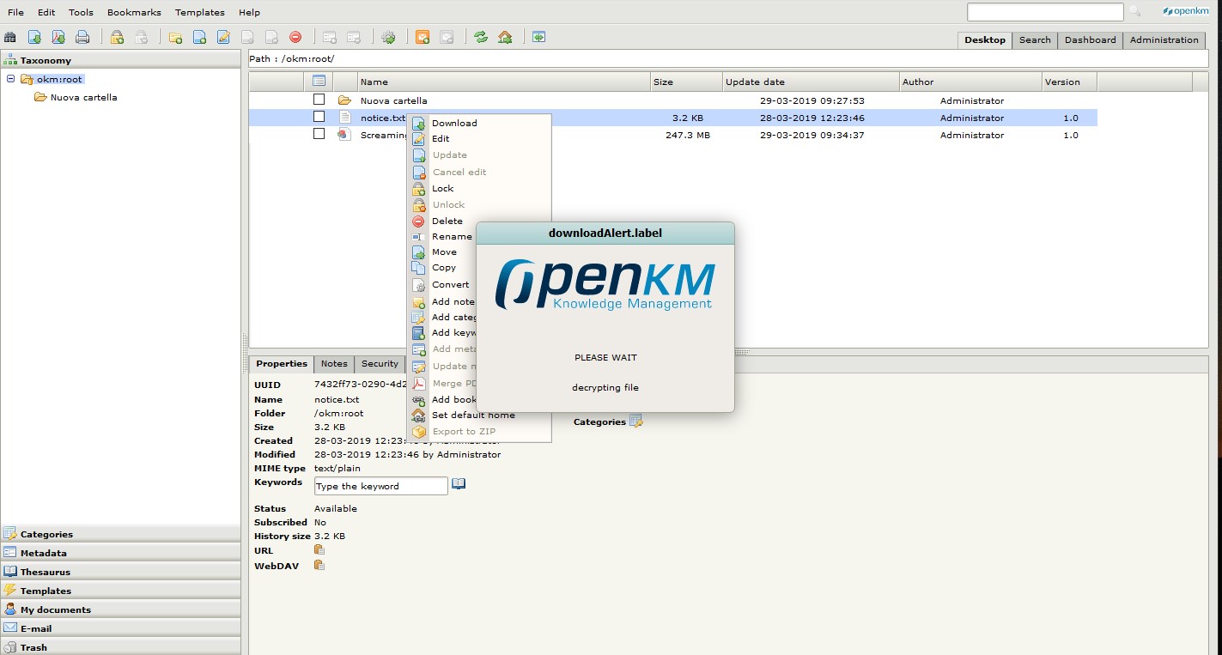Image resolution: width=1222 pixels, height=655 pixels.
Task: Tick the checkbox for Nuova cartella row
Action: 319,100
